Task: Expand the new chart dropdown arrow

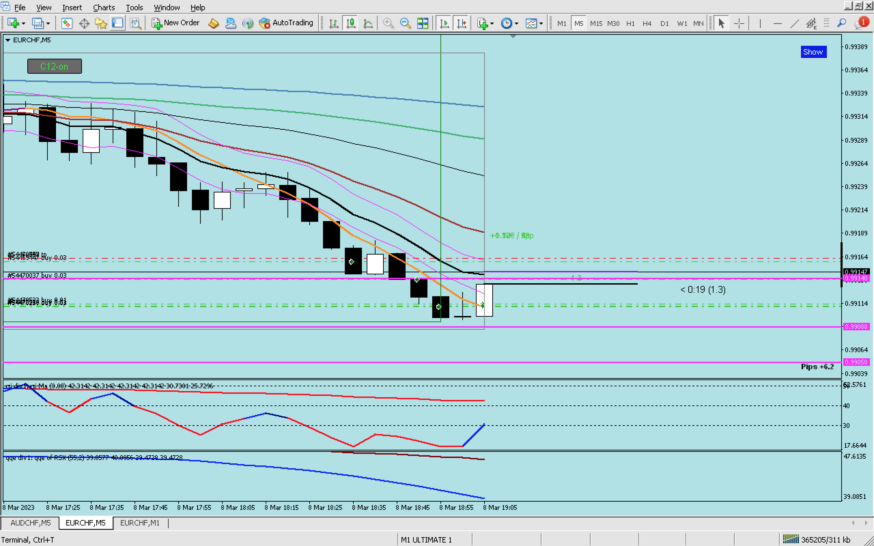Action: coord(24,24)
